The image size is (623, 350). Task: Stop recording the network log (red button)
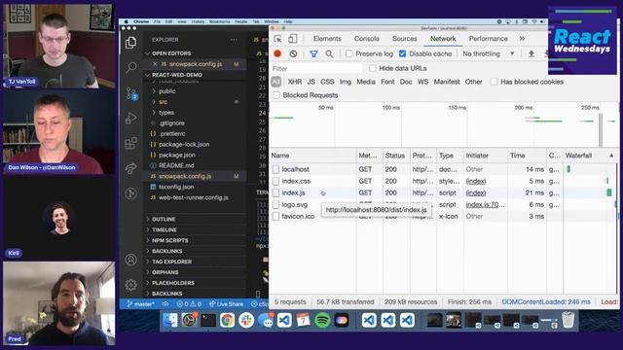tap(277, 53)
